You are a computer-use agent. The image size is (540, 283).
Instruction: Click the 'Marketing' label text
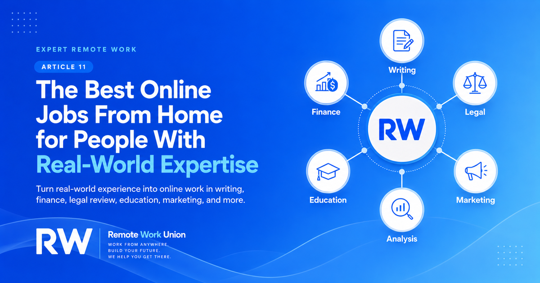475,200
